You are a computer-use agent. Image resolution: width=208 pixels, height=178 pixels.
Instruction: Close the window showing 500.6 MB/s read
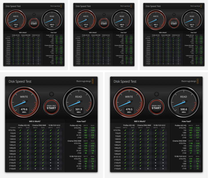tap(111, 78)
